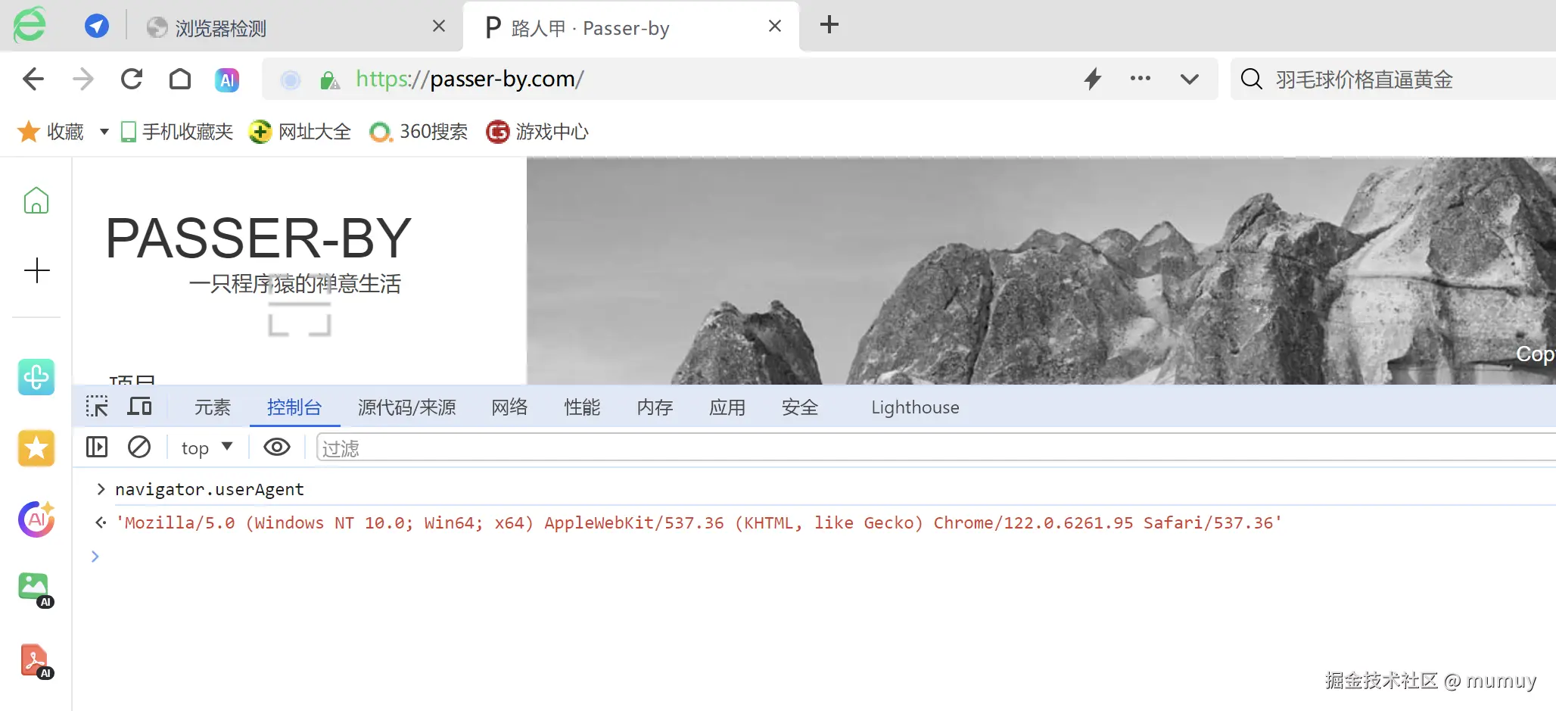Click the mountain banner image
This screenshot has height=711, width=1556.
point(1041,270)
